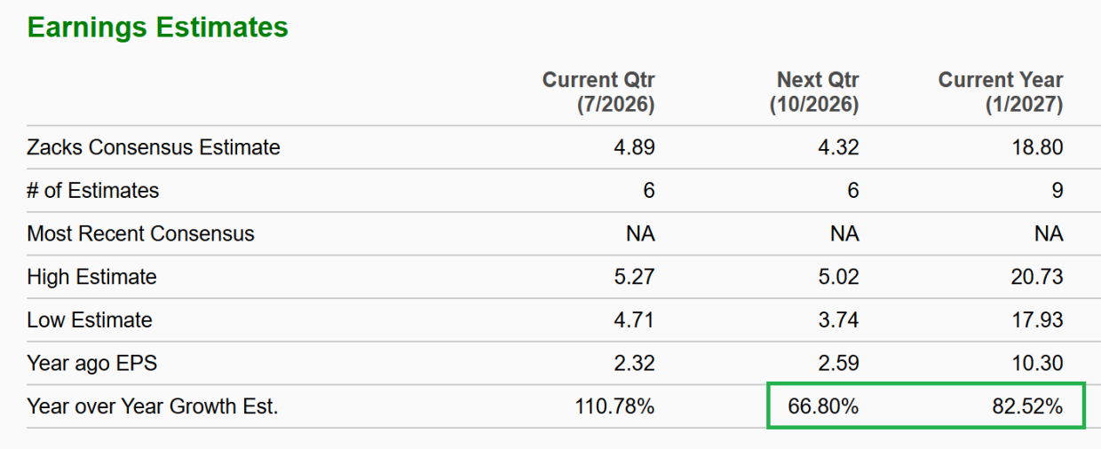The image size is (1101, 449).
Task: Select the Next Qtr (10/2026) column header
Action: pos(814,92)
